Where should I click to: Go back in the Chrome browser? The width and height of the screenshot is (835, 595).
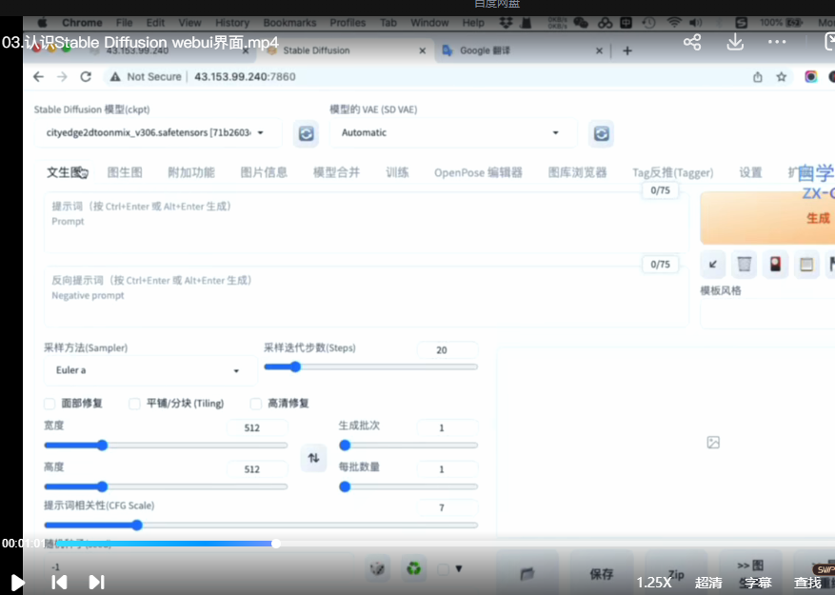[38, 77]
